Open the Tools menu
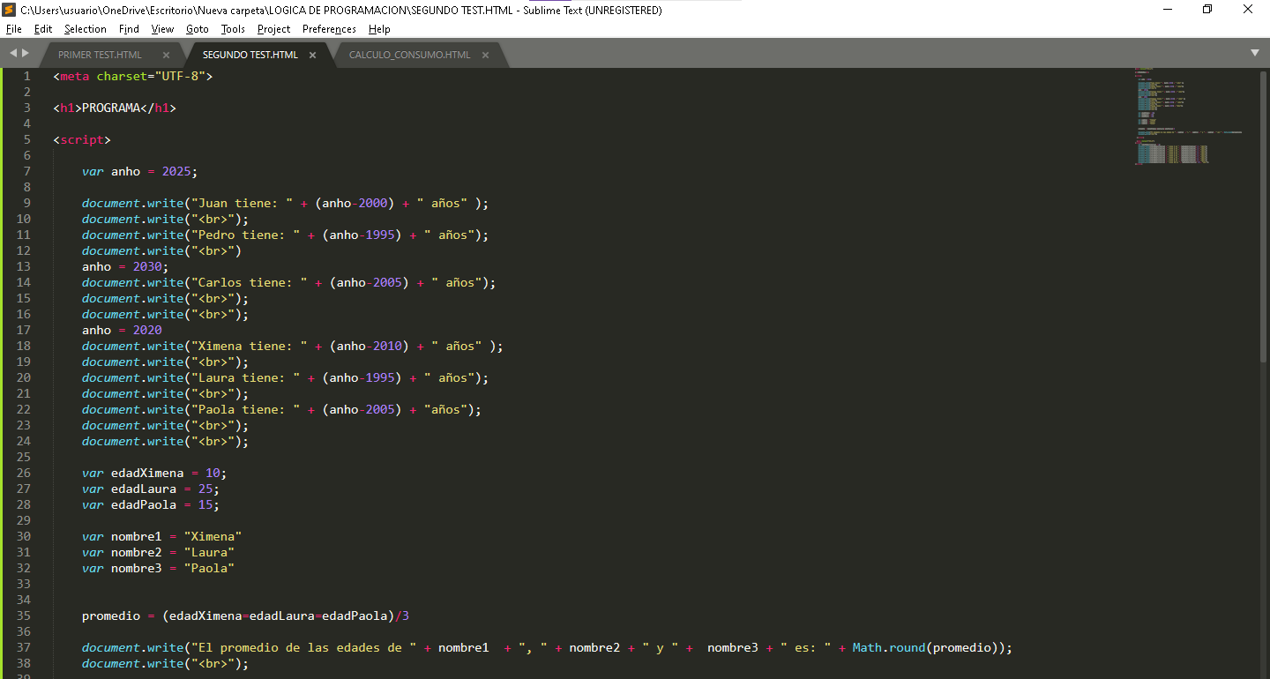This screenshot has width=1270, height=679. (233, 29)
